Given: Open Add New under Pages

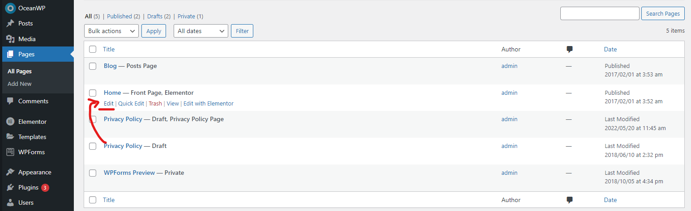Looking at the screenshot, I should pos(20,84).
